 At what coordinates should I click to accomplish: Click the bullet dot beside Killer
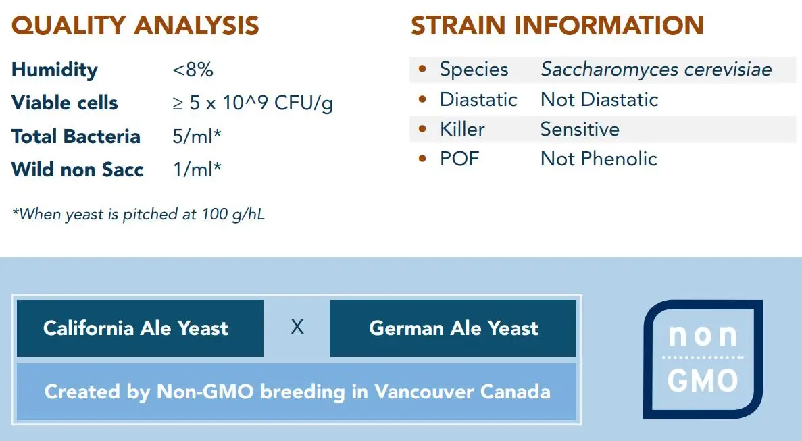(x=423, y=129)
